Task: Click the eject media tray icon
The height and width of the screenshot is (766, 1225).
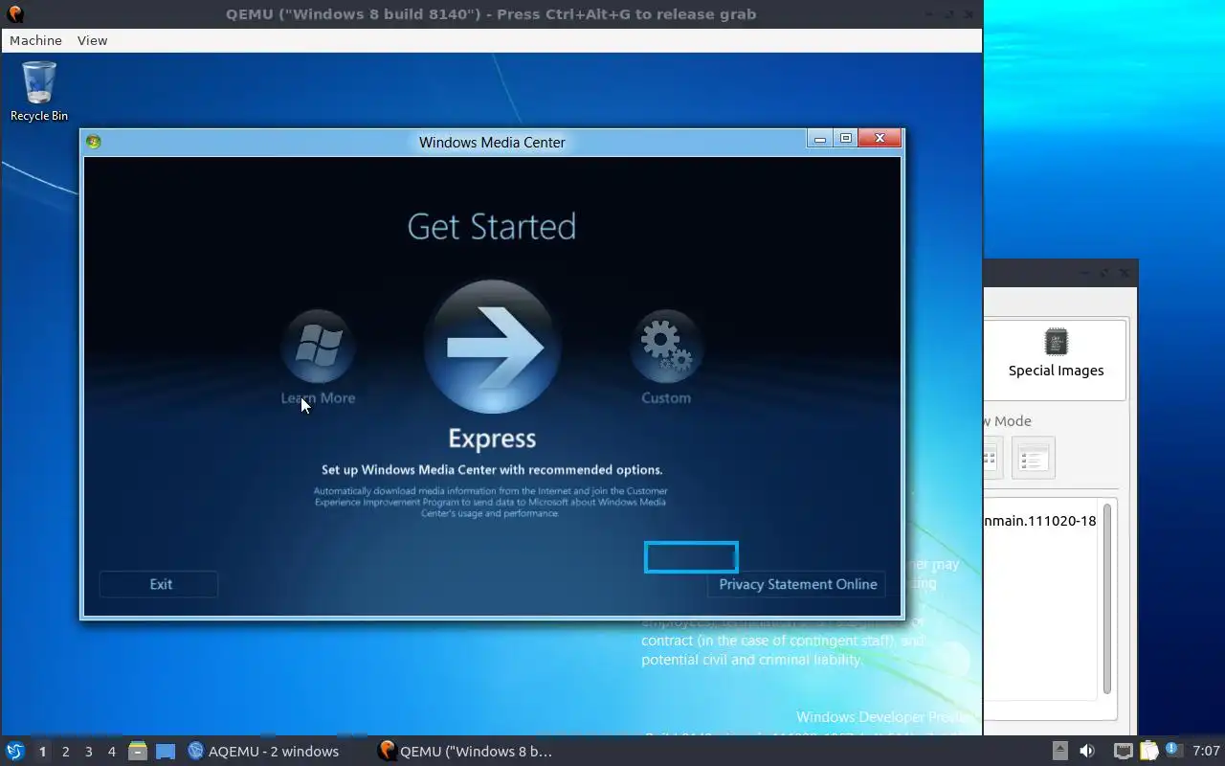Action: pyautogui.click(x=1060, y=751)
